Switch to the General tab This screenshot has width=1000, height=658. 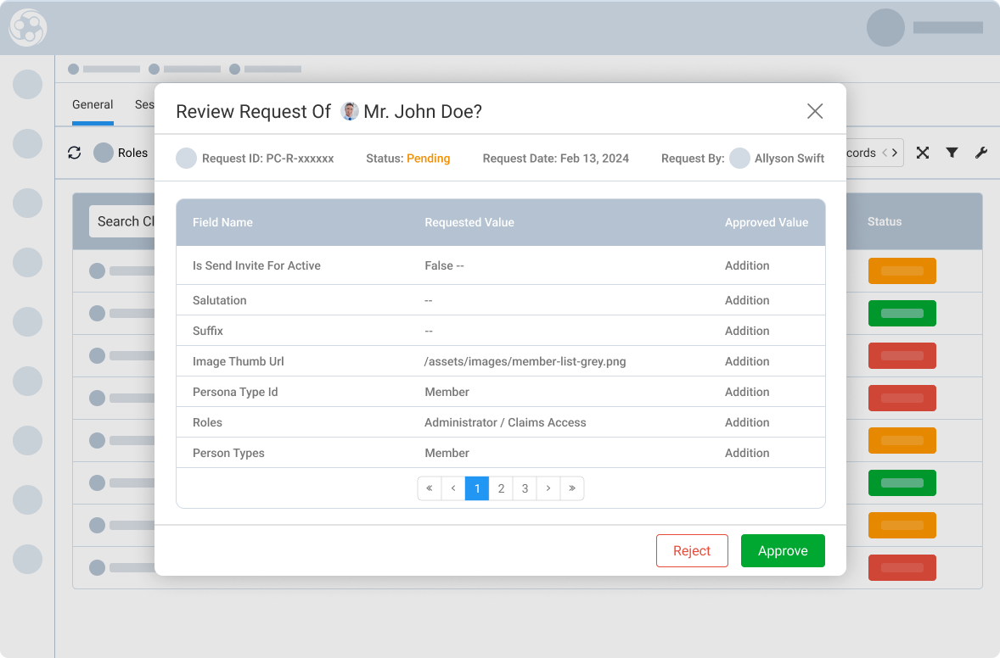(x=93, y=104)
